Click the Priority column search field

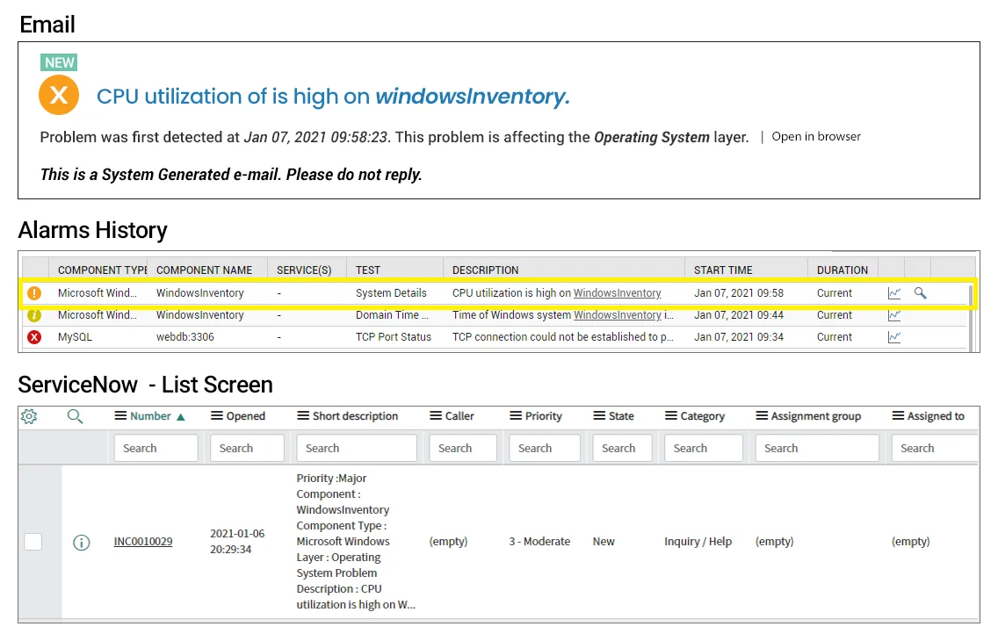tap(545, 449)
